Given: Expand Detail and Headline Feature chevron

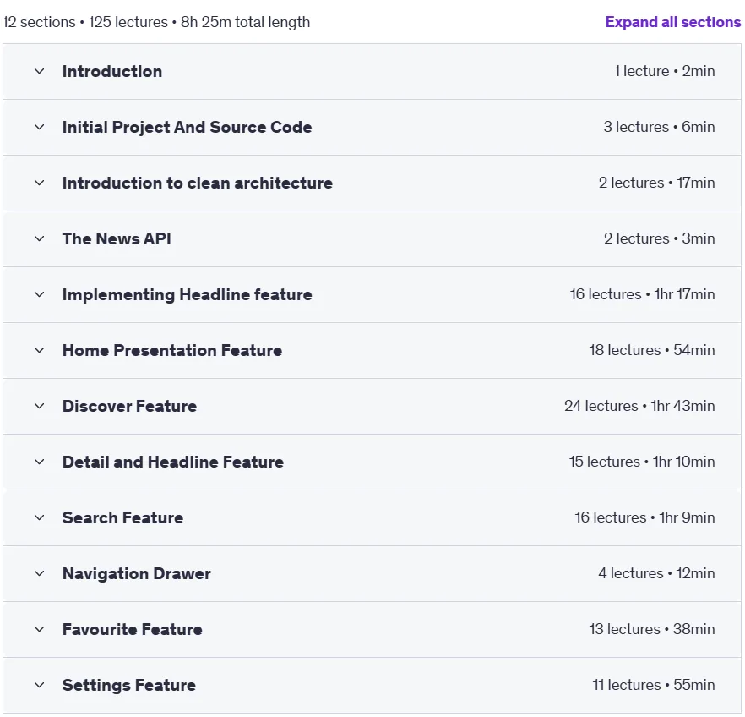Looking at the screenshot, I should tap(40, 462).
